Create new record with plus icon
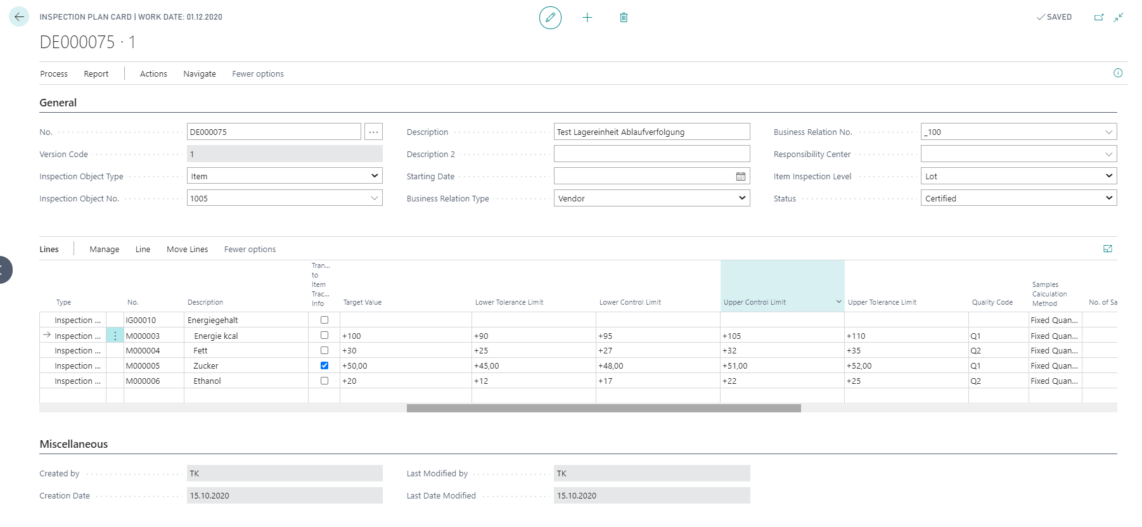 point(587,18)
